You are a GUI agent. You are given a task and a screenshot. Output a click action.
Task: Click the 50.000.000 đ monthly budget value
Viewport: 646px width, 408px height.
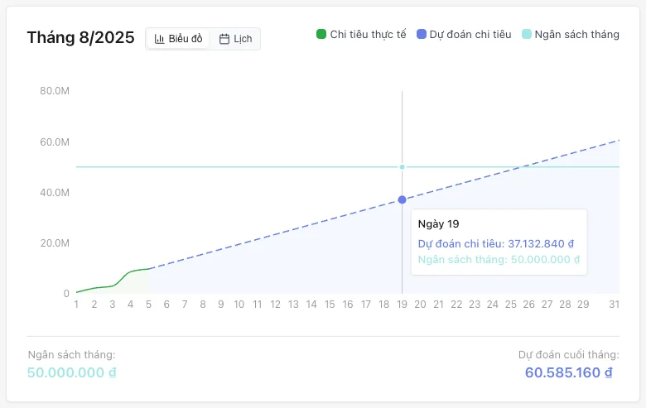pos(71,372)
